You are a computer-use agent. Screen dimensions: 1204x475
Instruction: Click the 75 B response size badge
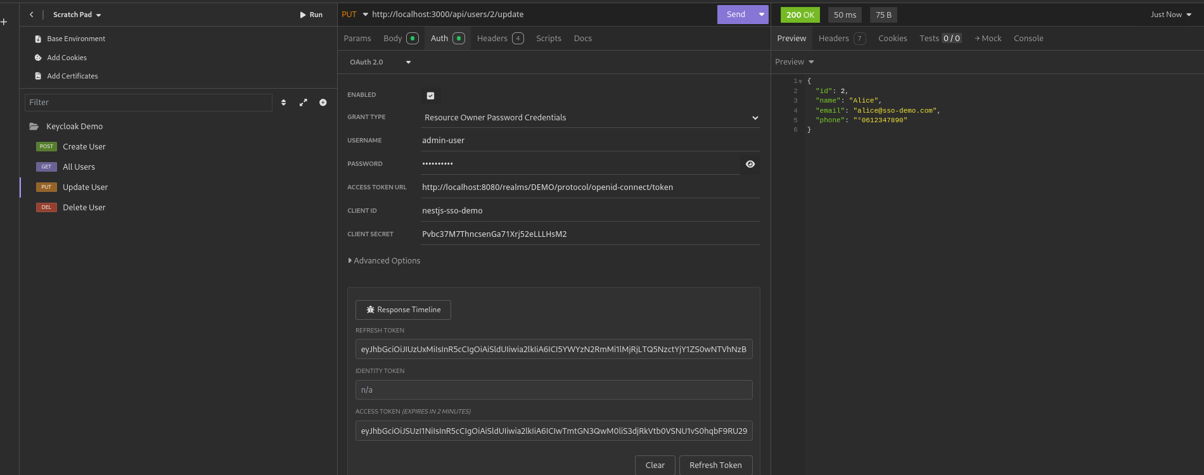(x=883, y=15)
